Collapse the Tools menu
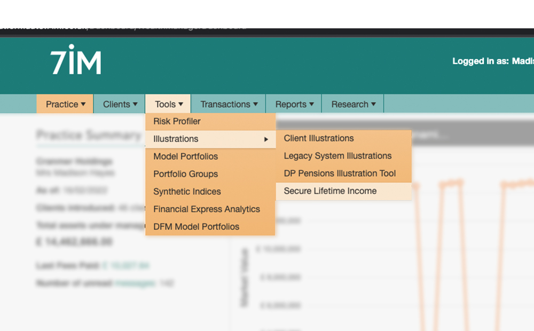 coord(168,104)
